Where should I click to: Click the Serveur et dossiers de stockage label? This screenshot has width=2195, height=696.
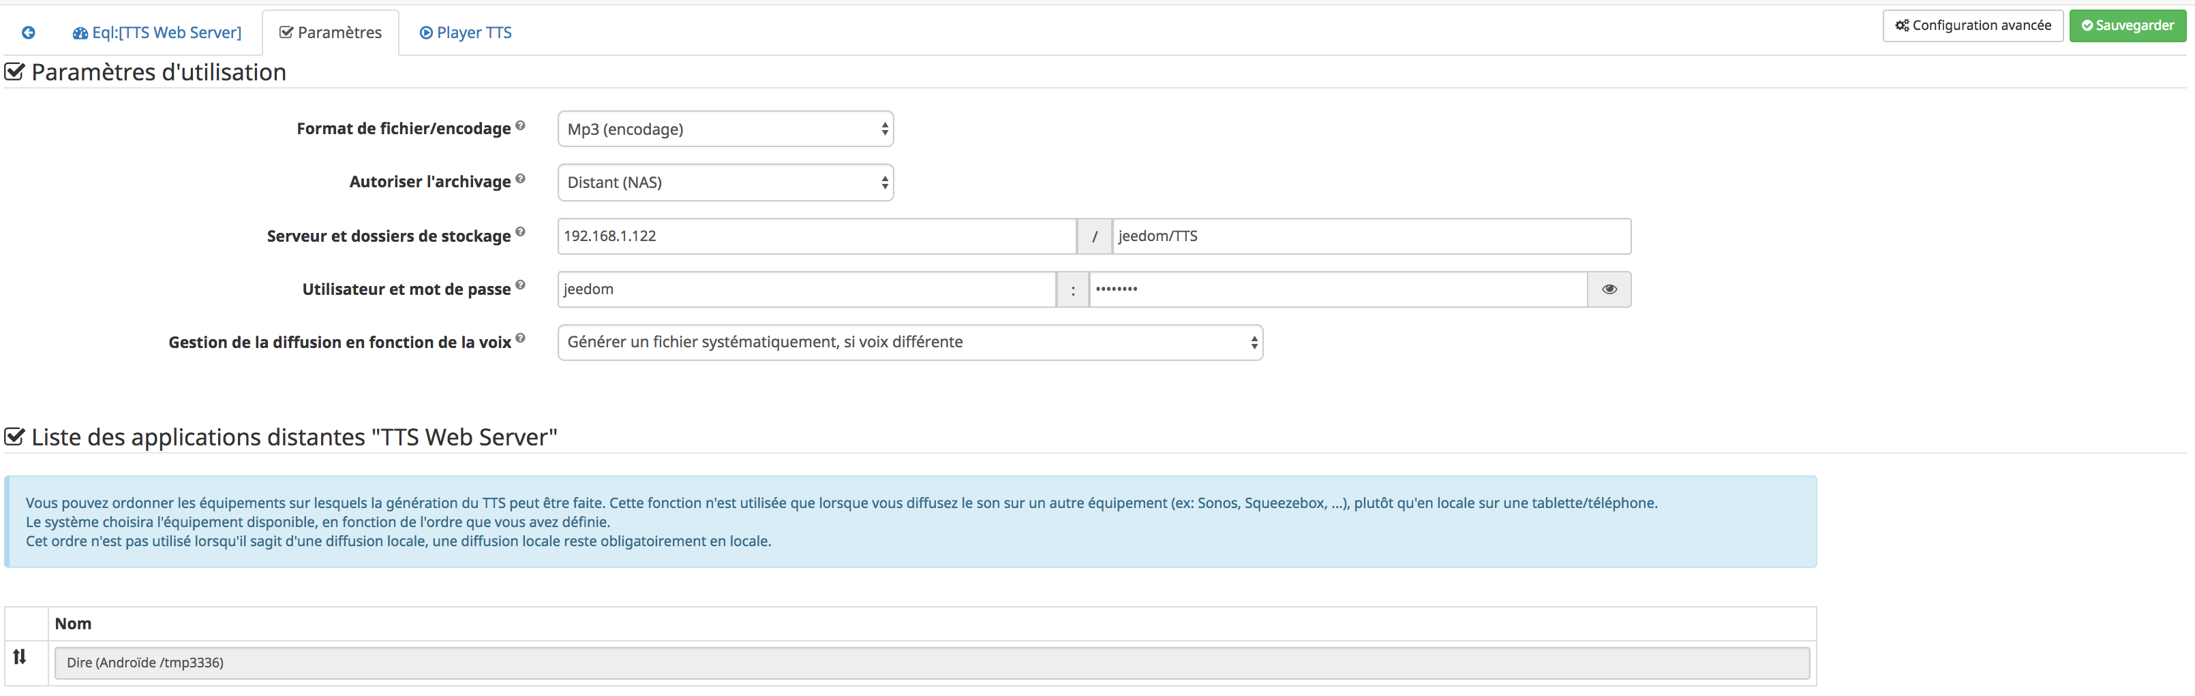point(389,236)
